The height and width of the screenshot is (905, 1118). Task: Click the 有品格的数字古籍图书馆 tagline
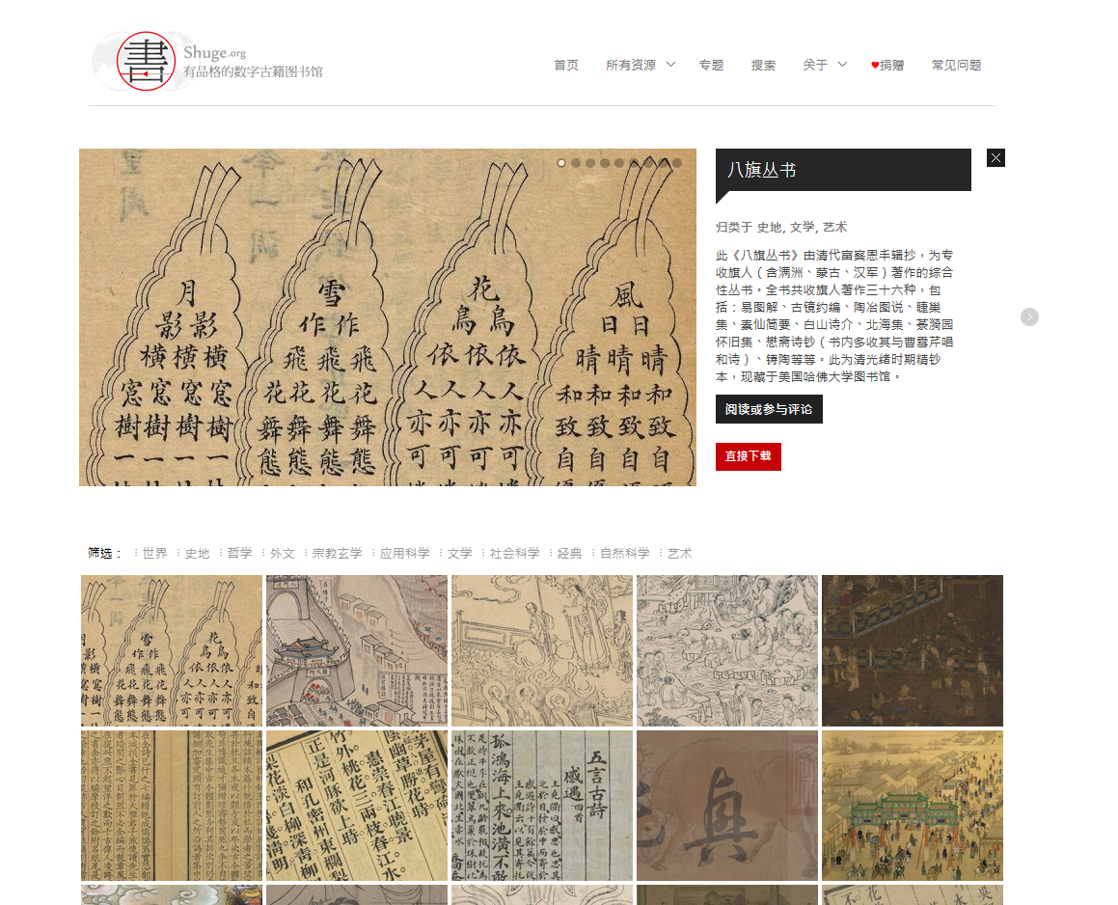pos(253,71)
